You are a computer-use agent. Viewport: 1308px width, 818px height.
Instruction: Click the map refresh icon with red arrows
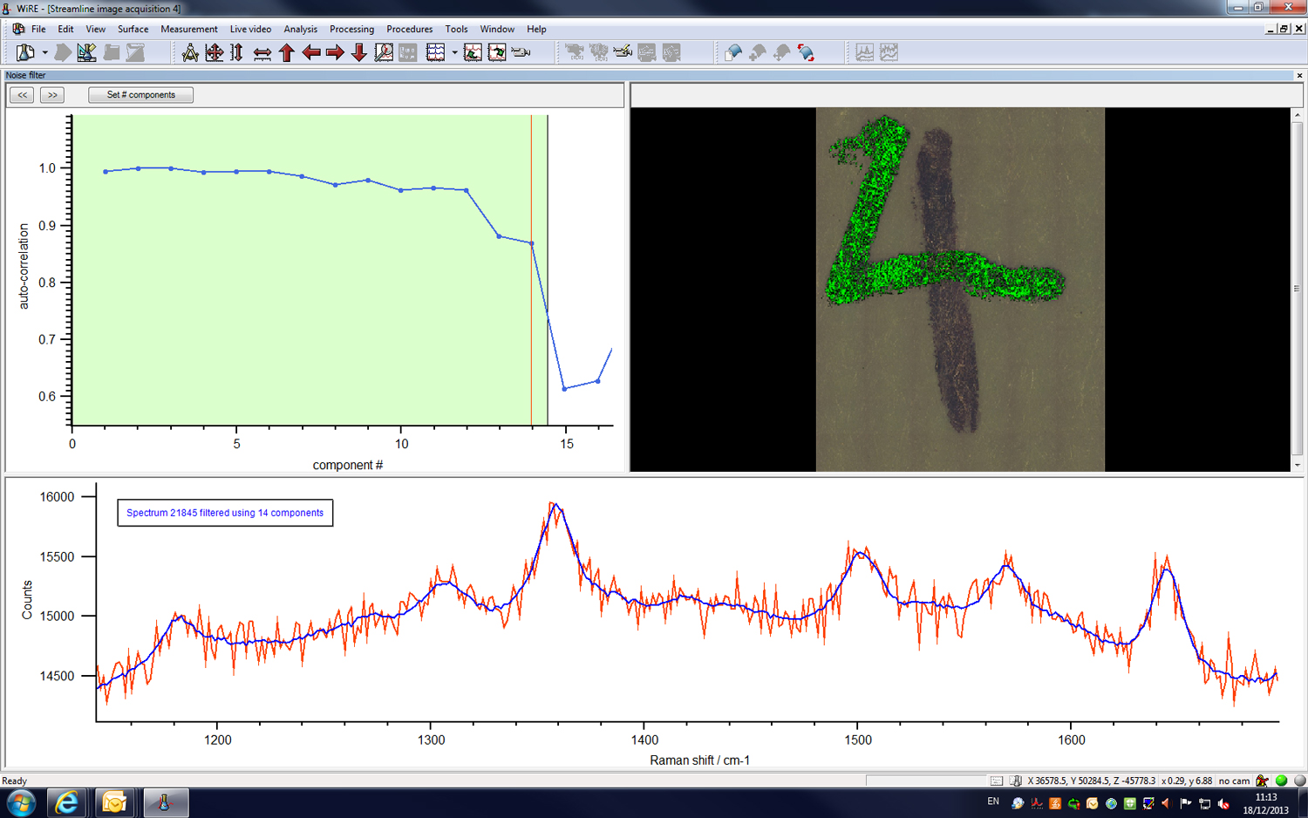pyautogui.click(x=806, y=53)
